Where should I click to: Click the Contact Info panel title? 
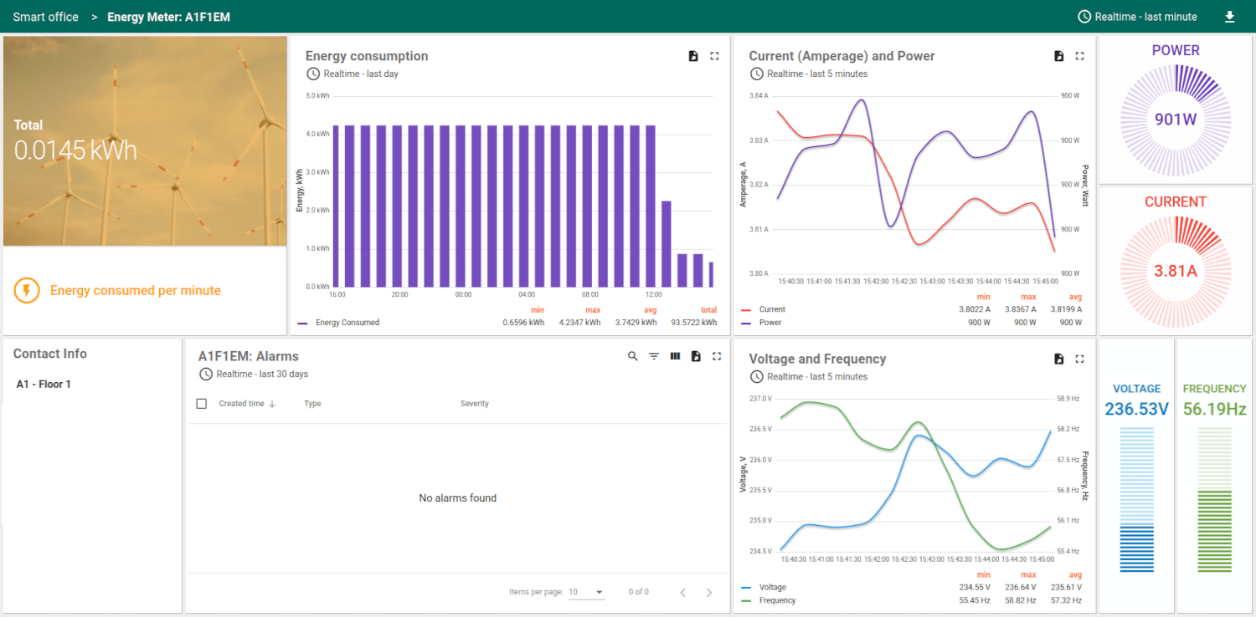coord(50,354)
